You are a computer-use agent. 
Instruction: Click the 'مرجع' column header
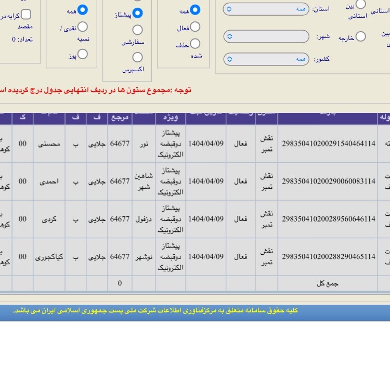120,118
